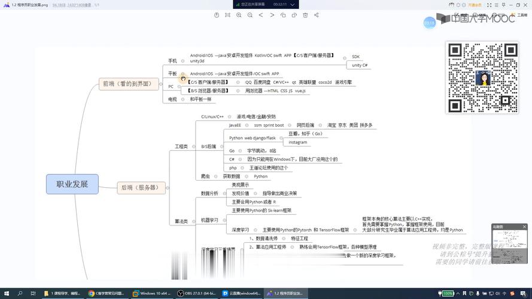Click the 指导做出商业决策 text

(x=279, y=193)
